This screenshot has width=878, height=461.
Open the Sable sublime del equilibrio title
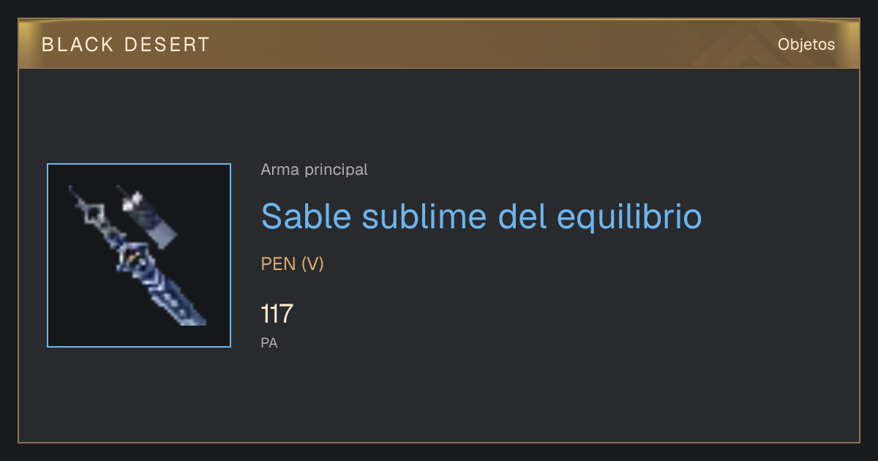coord(481,217)
